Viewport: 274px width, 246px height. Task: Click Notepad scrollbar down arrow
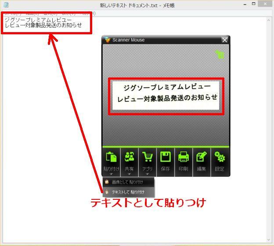pos(269,240)
